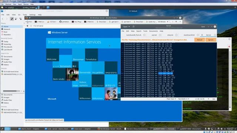Open the Ln 48, Col 45 dropdown
This screenshot has height=133, width=237.
pyautogui.click(x=202, y=99)
